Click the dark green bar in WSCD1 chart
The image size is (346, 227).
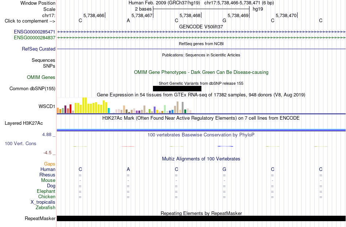pyautogui.click(x=185, y=112)
